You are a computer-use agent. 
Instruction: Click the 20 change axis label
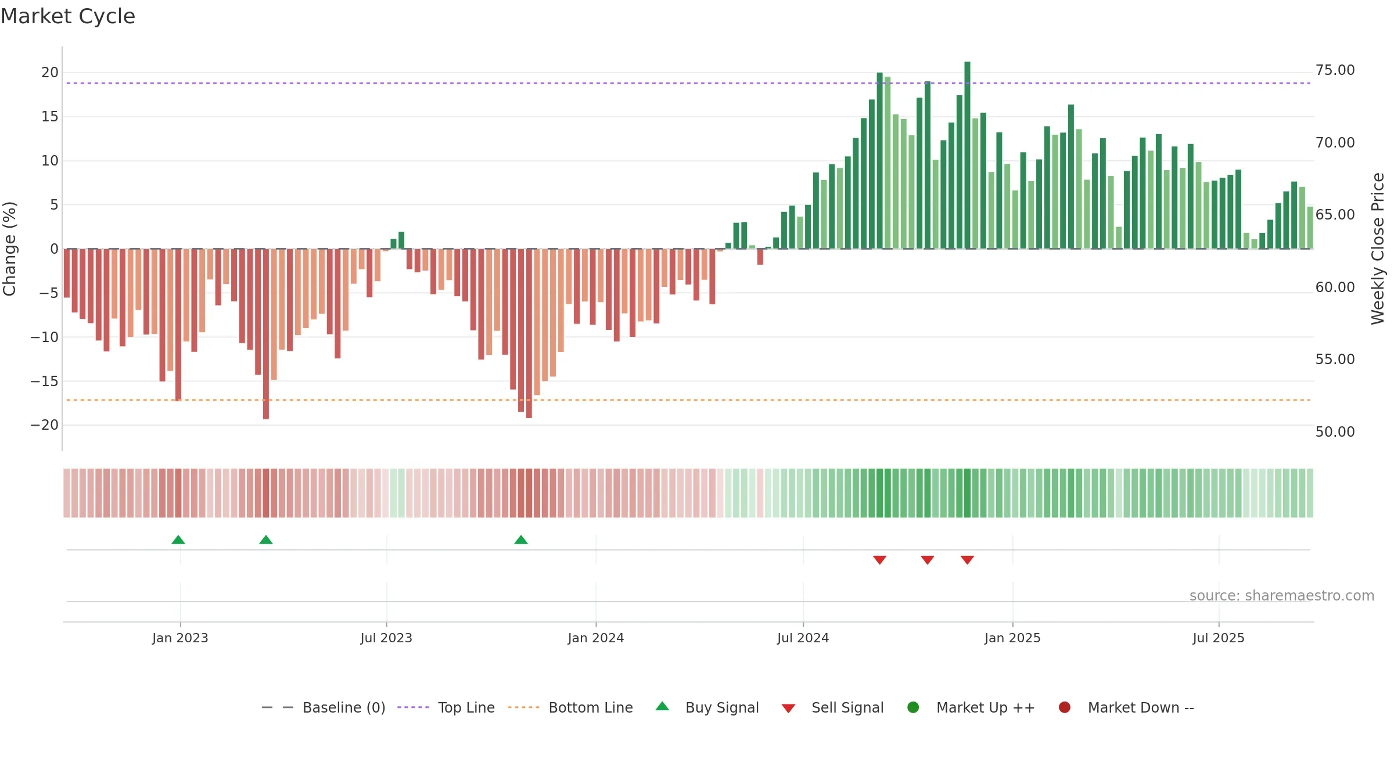pos(50,73)
